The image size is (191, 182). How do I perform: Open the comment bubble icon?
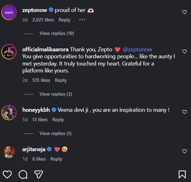point(23,174)
